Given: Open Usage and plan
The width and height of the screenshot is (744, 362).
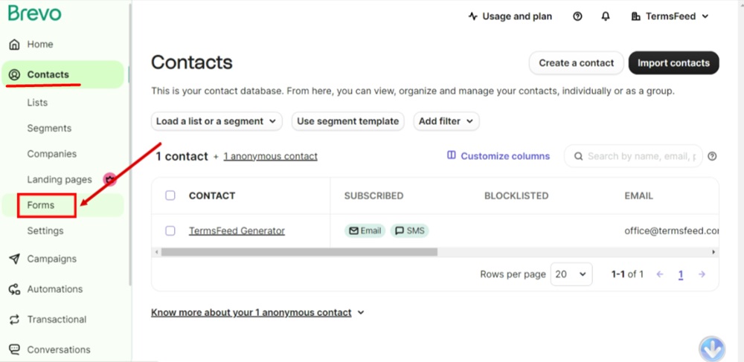Looking at the screenshot, I should click(x=510, y=16).
